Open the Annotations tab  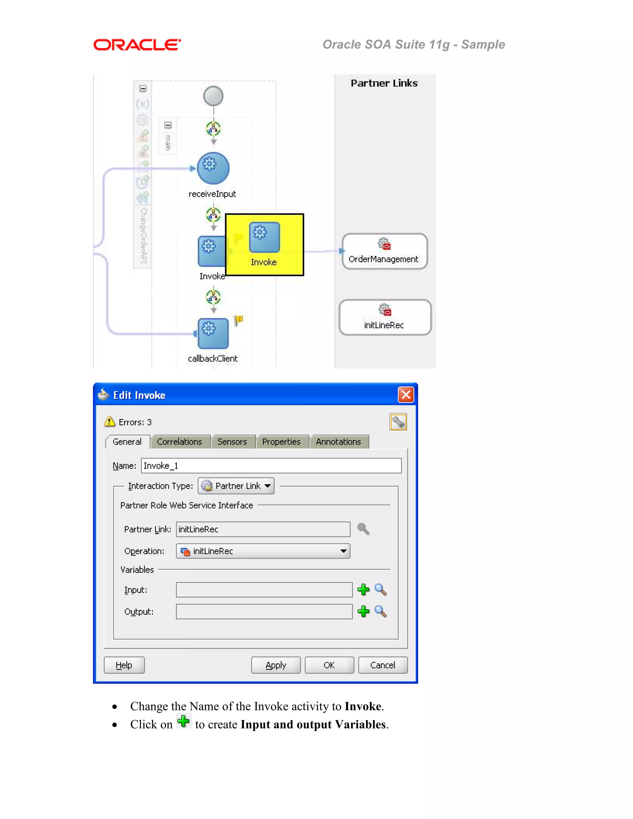[x=339, y=442]
